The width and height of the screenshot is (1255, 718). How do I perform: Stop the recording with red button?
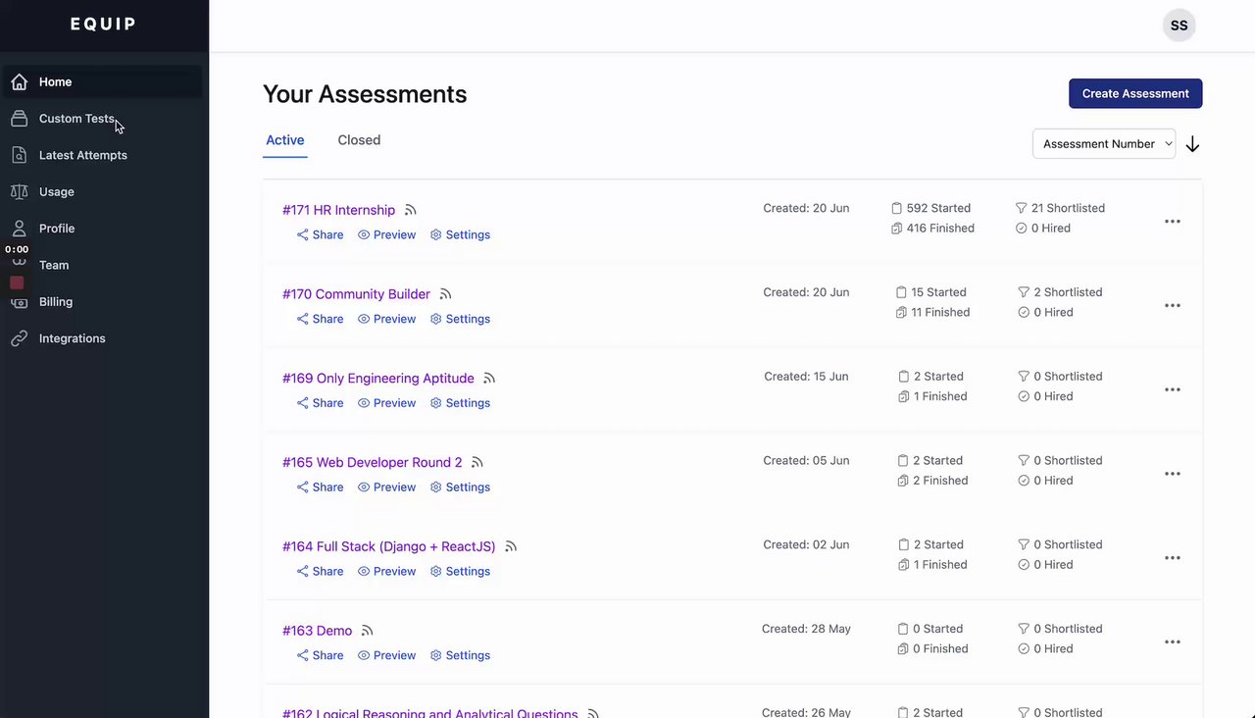[x=17, y=282]
